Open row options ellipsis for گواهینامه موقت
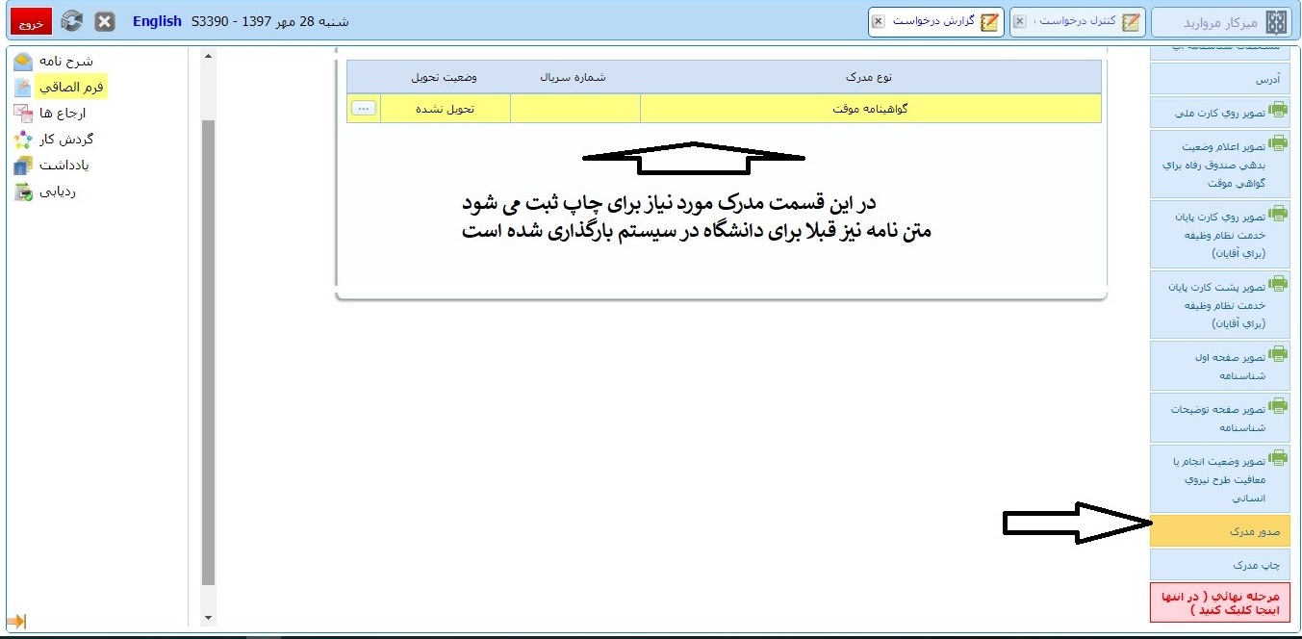 click(364, 109)
